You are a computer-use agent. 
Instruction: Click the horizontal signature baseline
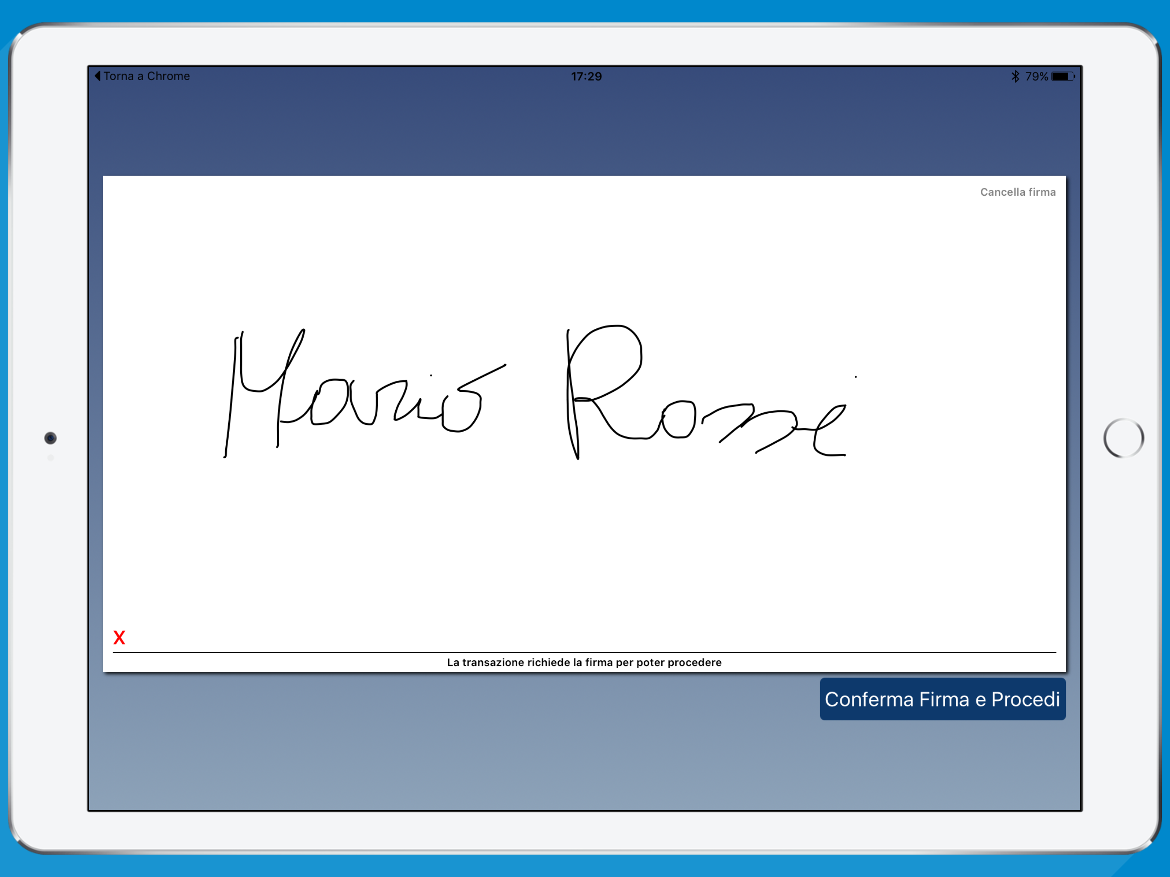[x=584, y=652]
